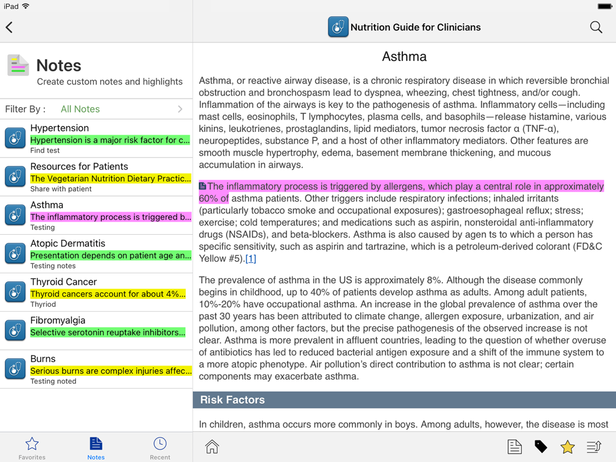Tap the 'Thyriod' note text

pos(43,304)
